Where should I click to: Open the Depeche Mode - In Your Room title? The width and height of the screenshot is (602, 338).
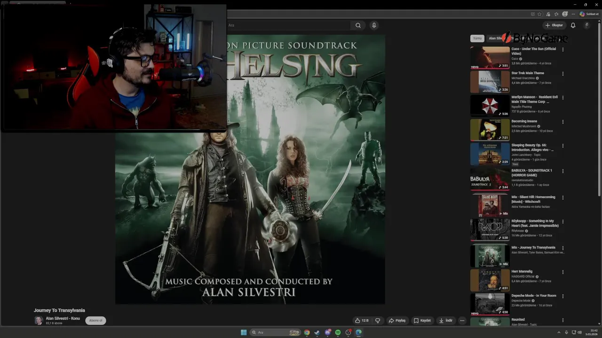coord(534,296)
